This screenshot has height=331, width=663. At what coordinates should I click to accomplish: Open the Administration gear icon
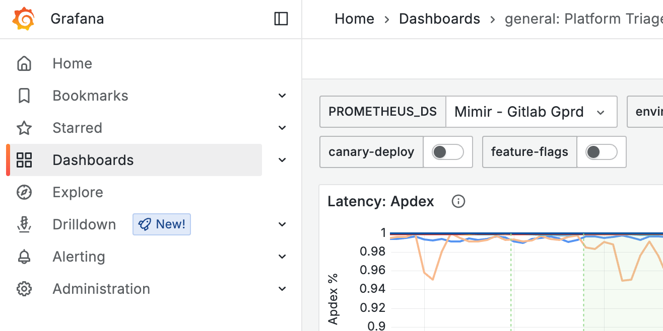(24, 289)
